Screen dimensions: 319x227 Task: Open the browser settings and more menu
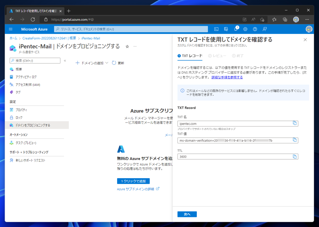307,20
